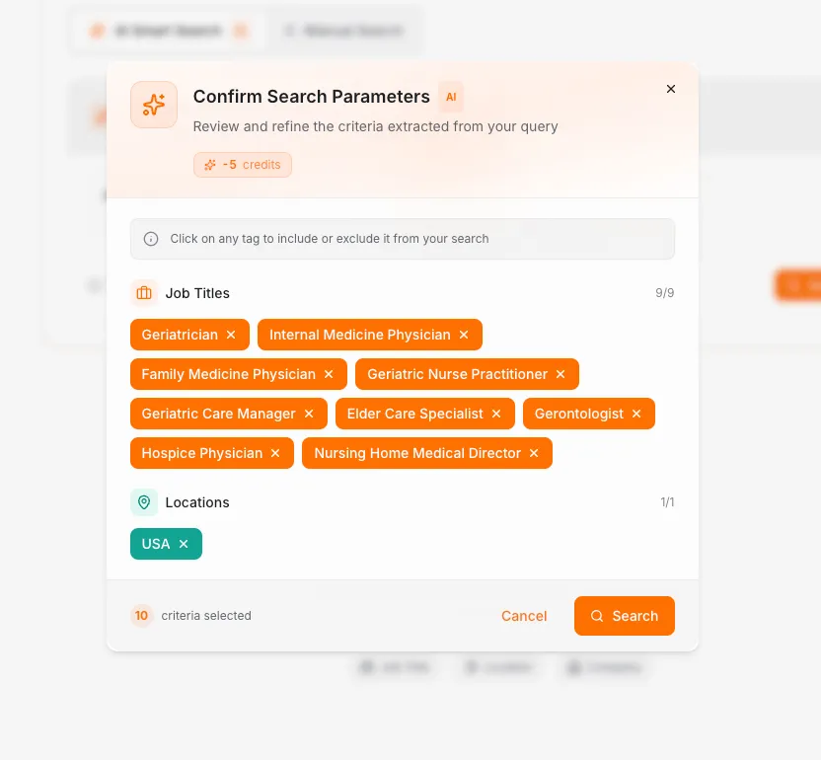The image size is (821, 760).
Task: Click the 10 criteria selected badge
Action: pyautogui.click(x=142, y=615)
